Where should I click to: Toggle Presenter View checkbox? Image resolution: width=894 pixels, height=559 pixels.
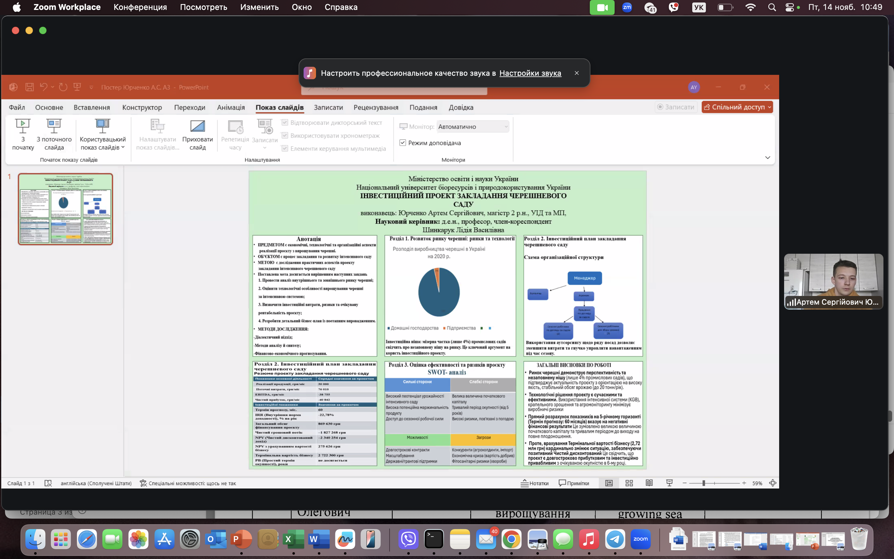403,143
